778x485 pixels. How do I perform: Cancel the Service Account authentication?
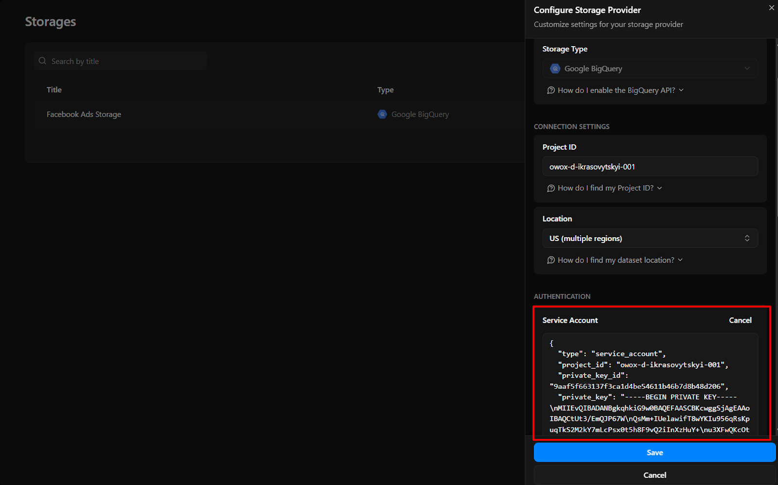(x=740, y=320)
